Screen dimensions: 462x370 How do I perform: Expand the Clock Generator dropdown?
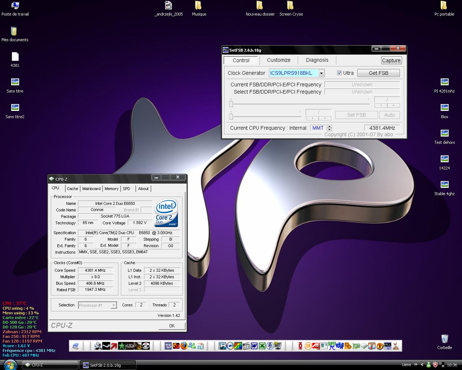point(321,73)
